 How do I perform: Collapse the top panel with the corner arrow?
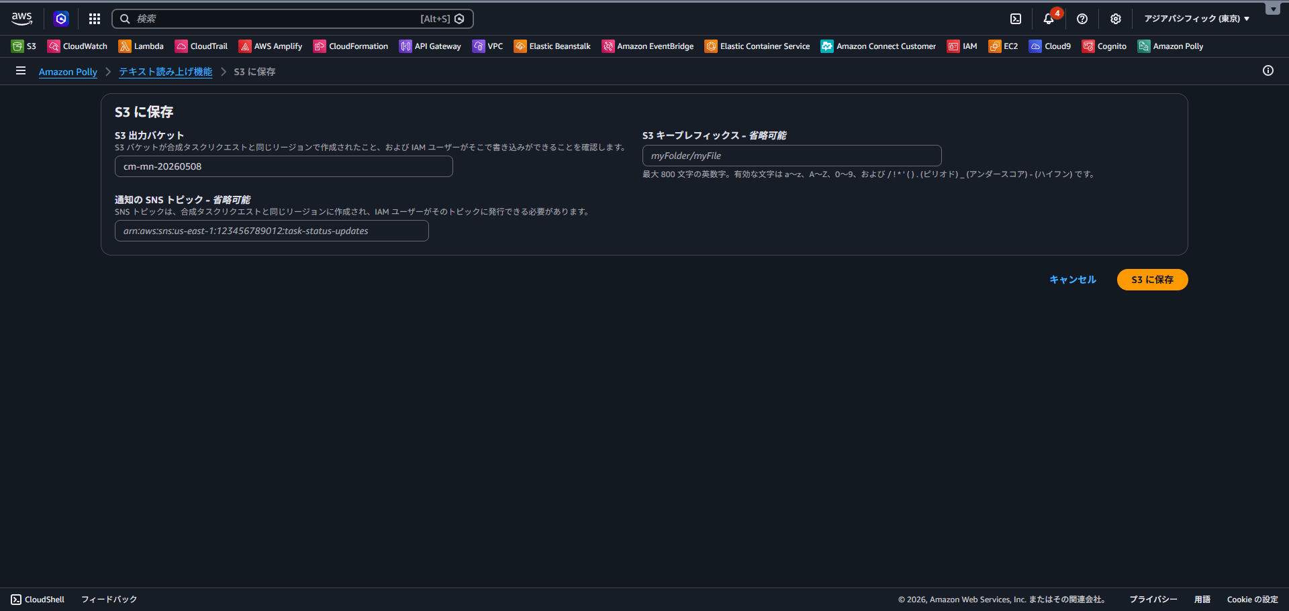click(x=1273, y=9)
